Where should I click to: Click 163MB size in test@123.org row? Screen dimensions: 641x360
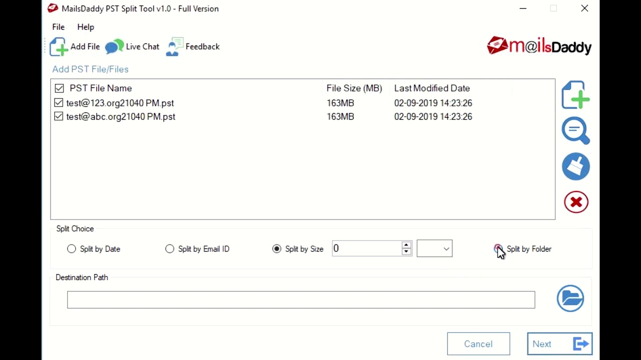(341, 103)
